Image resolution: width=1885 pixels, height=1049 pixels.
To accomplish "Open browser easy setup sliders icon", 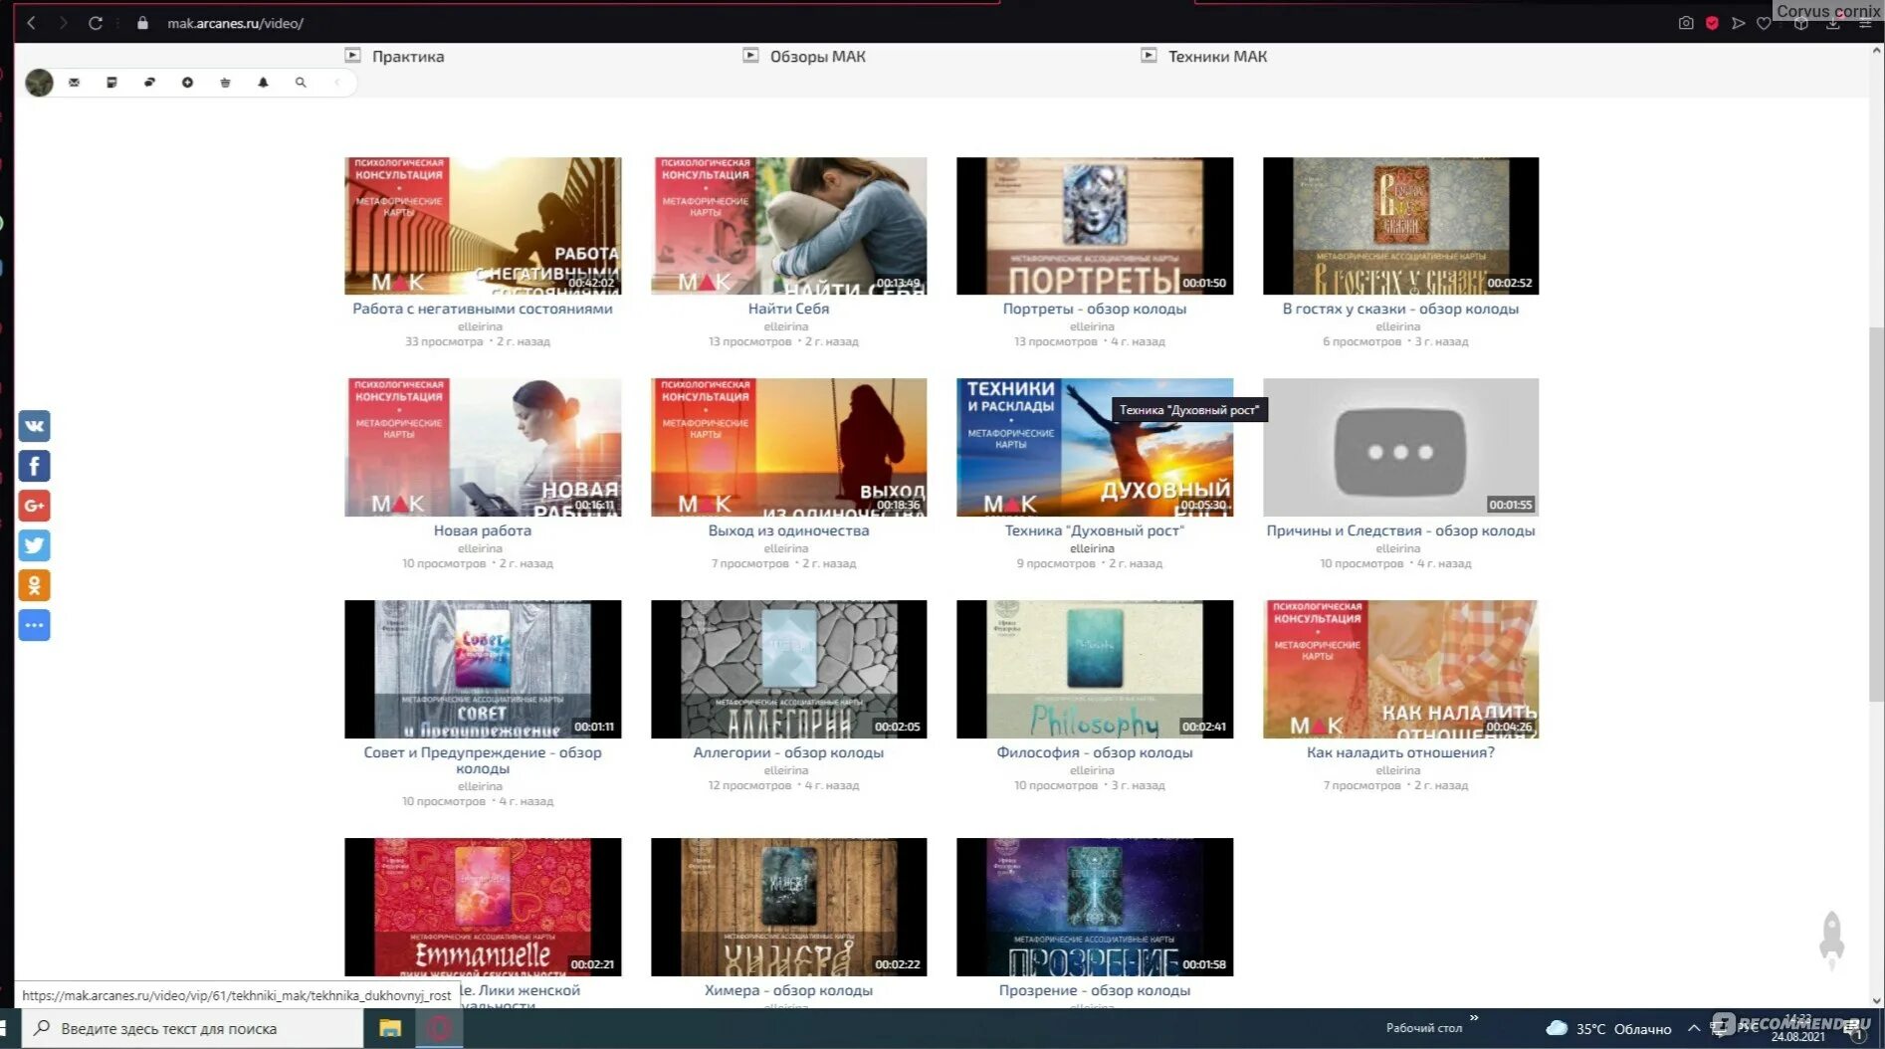I will 1865,24.
